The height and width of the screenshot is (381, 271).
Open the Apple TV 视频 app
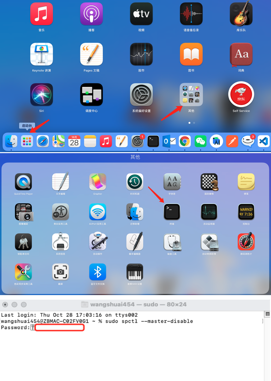(141, 14)
